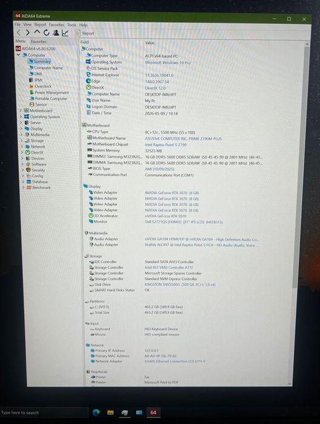Click the Report toolbar button

85,33
